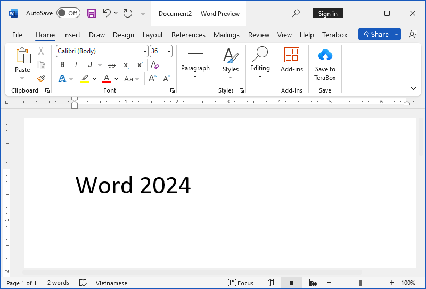Open the font size 36 dropdown

coord(169,51)
